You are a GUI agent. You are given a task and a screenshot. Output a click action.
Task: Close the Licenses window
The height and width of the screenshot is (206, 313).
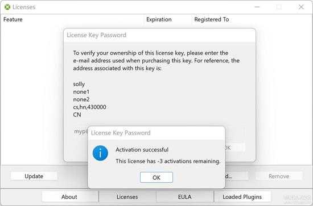[301, 7]
